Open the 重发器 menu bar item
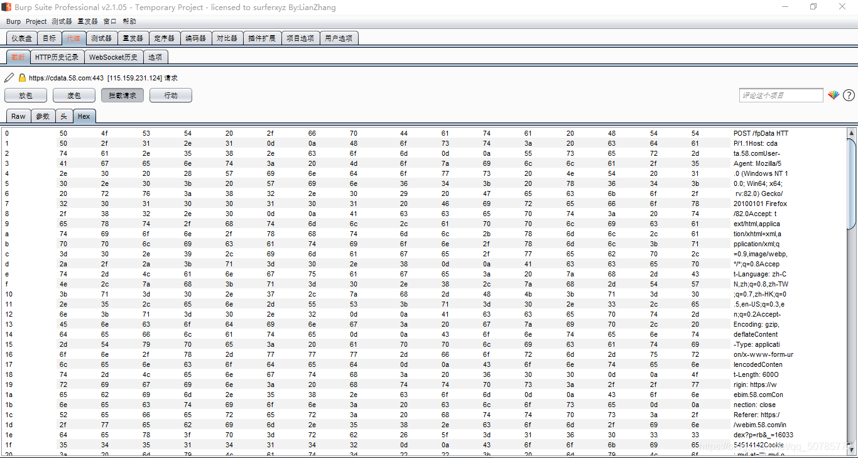 click(x=87, y=21)
